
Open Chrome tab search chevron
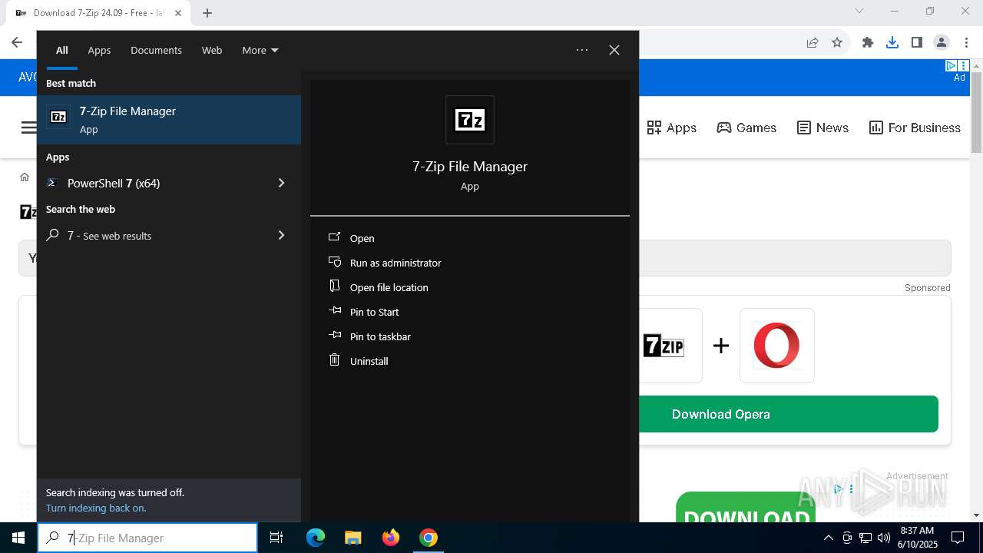859,11
